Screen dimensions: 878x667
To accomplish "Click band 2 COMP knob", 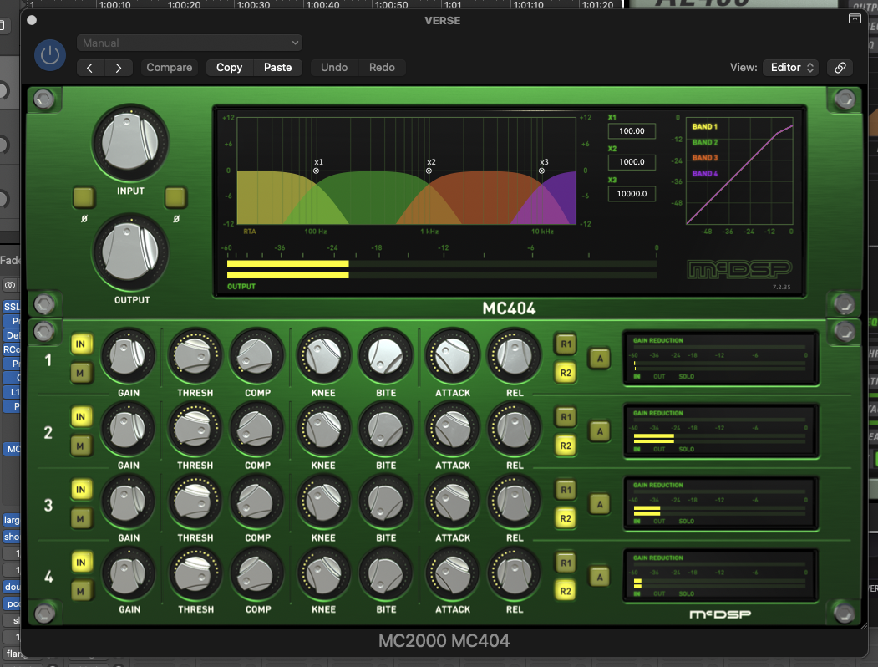I will click(x=256, y=430).
